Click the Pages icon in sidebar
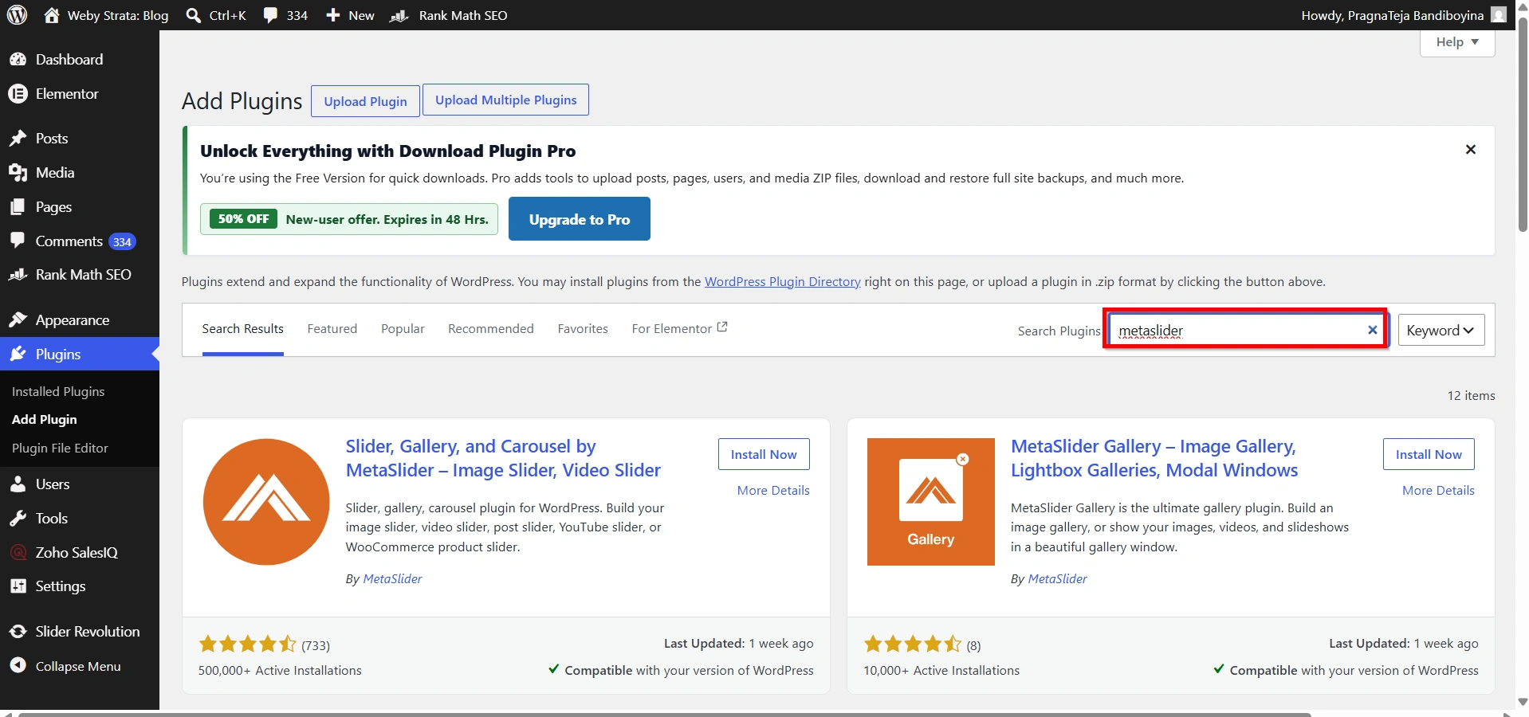This screenshot has width=1529, height=717. 18,207
